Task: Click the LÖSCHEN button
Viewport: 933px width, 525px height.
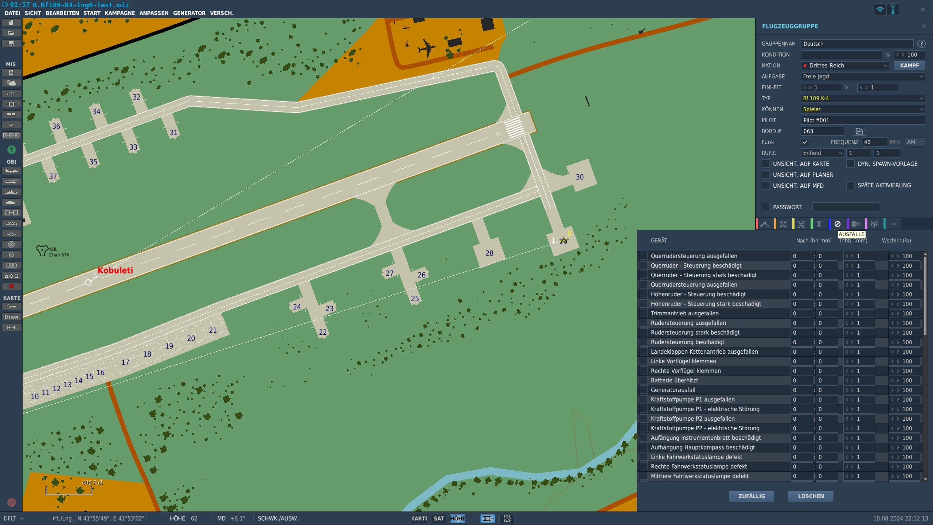Action: (811, 496)
